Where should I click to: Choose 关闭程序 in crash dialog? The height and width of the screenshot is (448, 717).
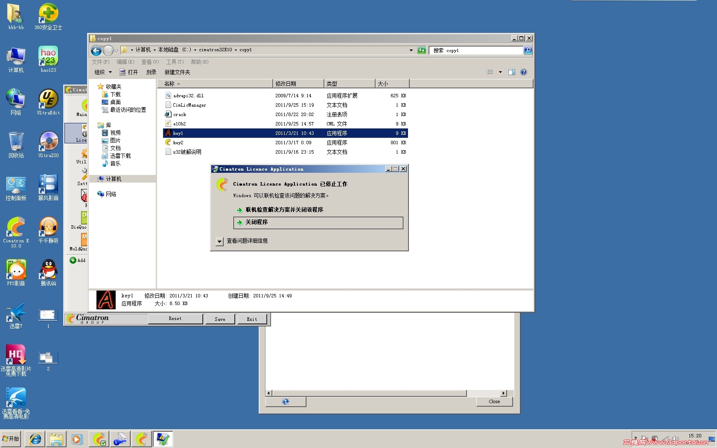click(318, 223)
